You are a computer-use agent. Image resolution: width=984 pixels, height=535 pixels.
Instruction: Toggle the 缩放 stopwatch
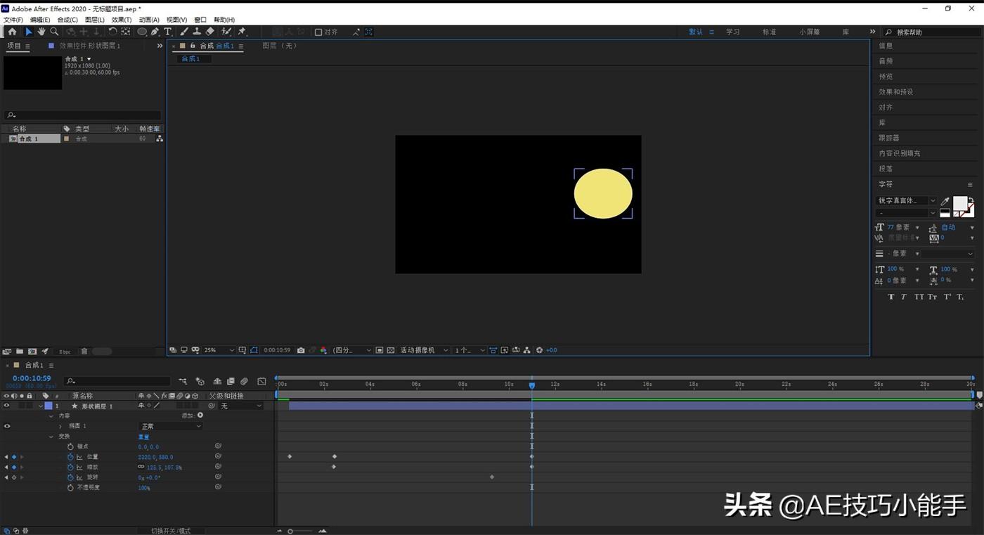click(x=70, y=467)
